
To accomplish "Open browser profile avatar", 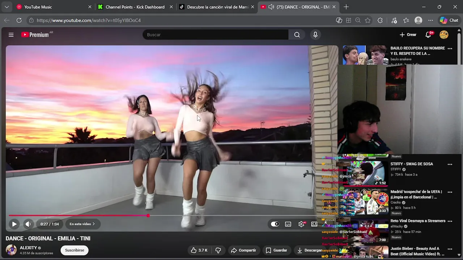I will point(419,20).
